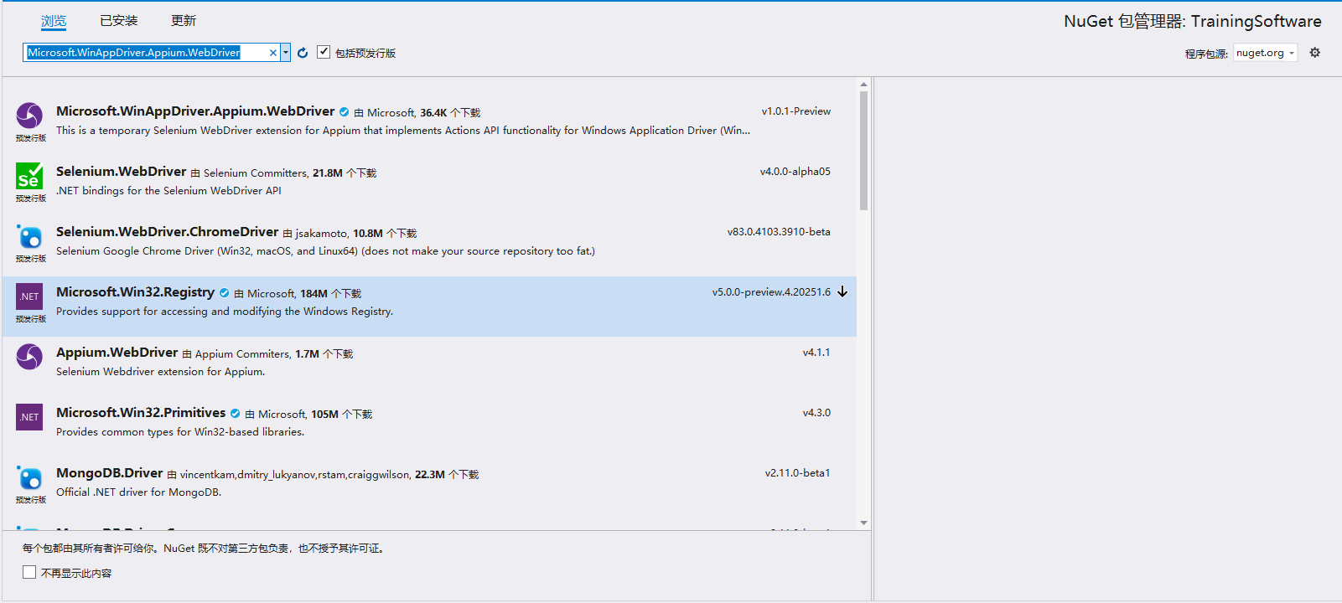Click scrollbar up arrow in package list
The width and height of the screenshot is (1342, 603).
coord(863,85)
